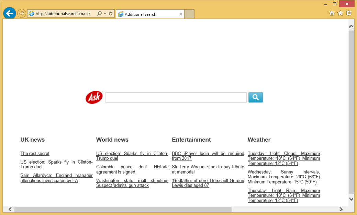Viewport: 357px width, 215px height.
Task: Click the address bar URL field
Action: (x=64, y=14)
